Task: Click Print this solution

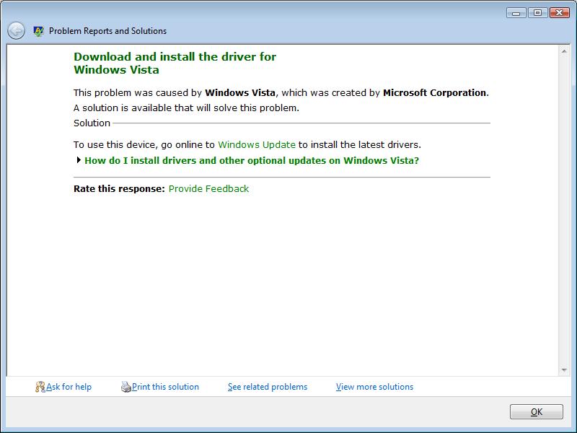Action: [165, 387]
